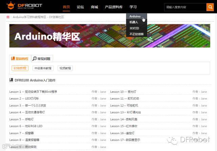Click author Jane on Lesson 14 row
The width and height of the screenshot is (217, 151).
point(204,119)
